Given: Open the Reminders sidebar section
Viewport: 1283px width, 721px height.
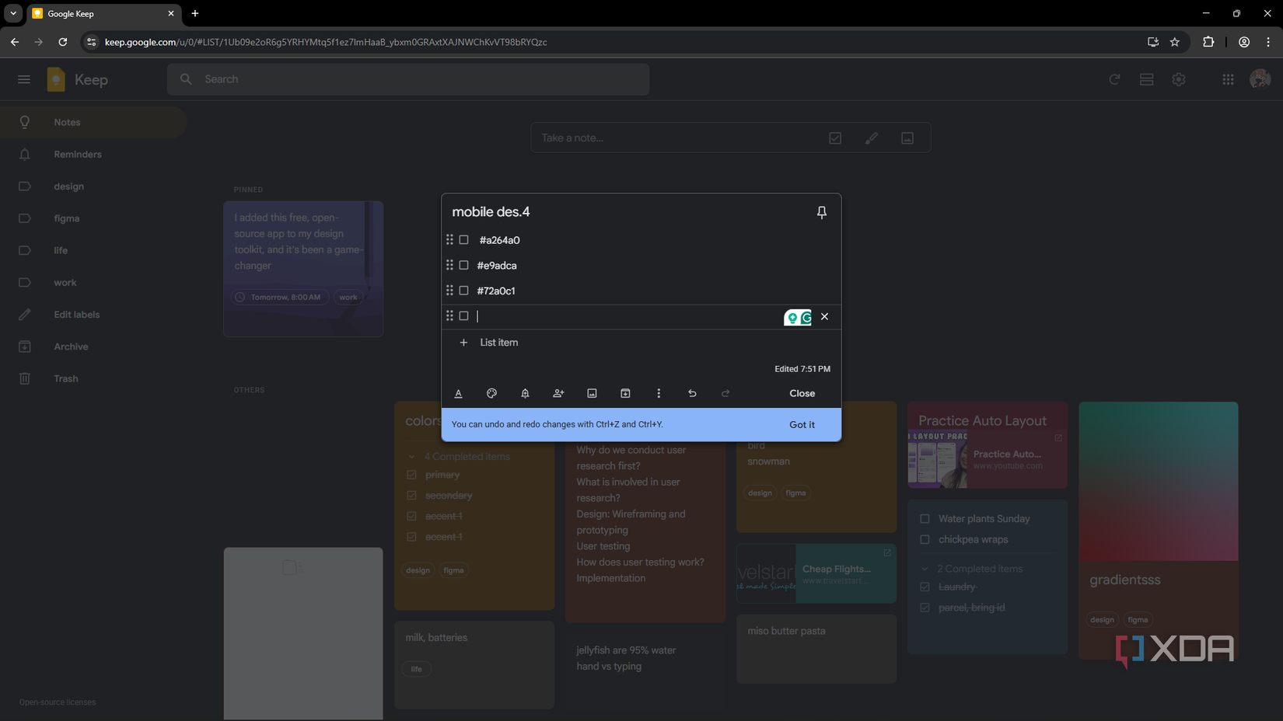Looking at the screenshot, I should [93, 154].
